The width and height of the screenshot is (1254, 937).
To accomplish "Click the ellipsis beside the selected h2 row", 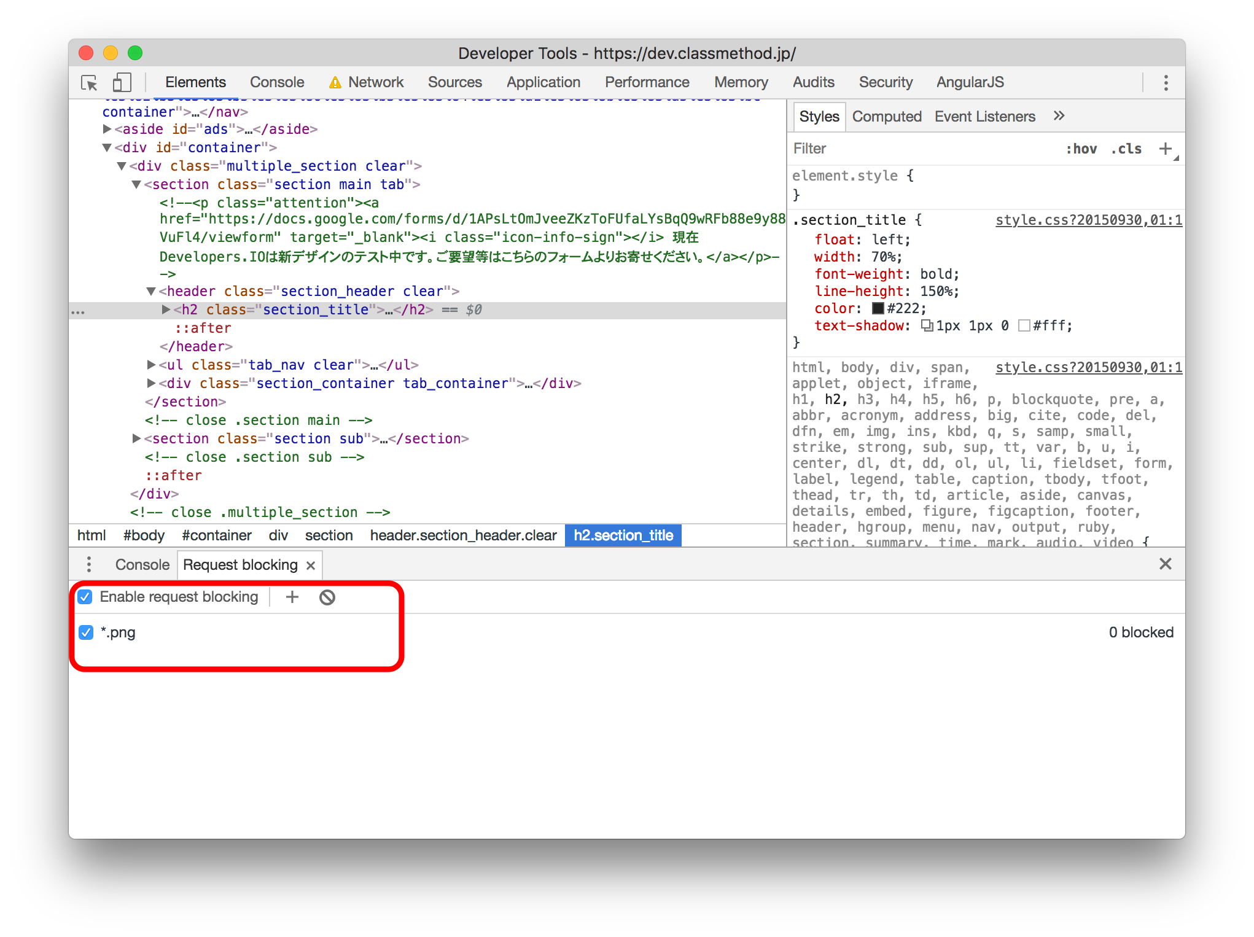I will click(x=78, y=312).
